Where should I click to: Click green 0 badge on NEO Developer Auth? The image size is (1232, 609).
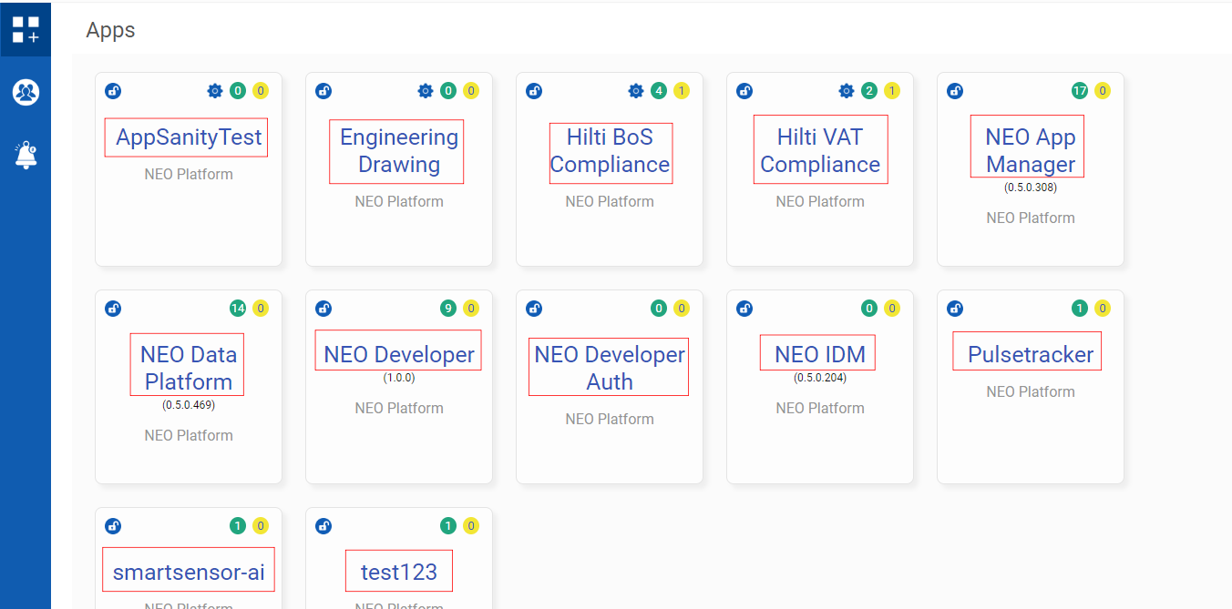tap(659, 309)
